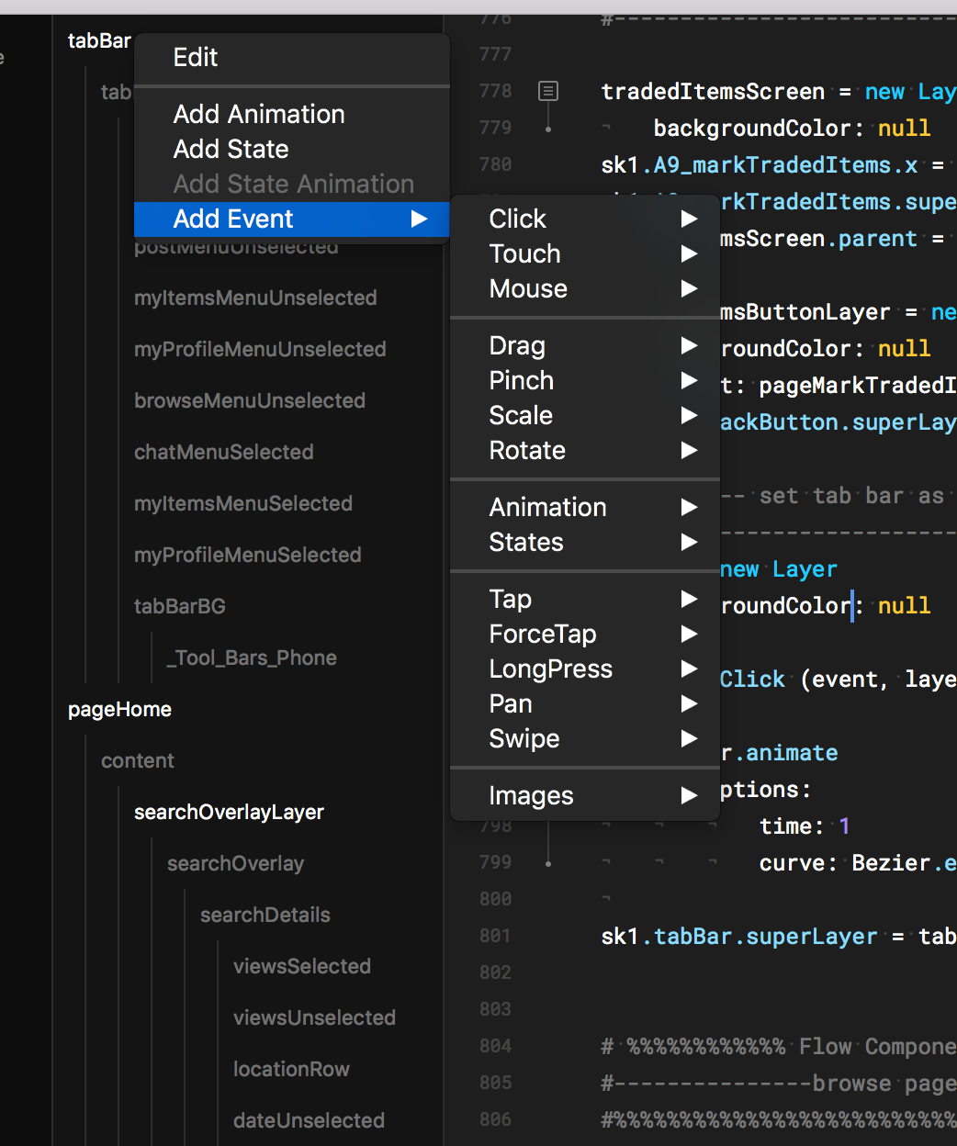This screenshot has width=957, height=1146.
Task: Expand the Animation events submenu arrow
Action: 689,508
